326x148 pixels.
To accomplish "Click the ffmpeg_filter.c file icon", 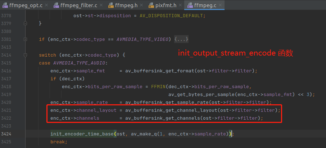I will pos(57,5).
